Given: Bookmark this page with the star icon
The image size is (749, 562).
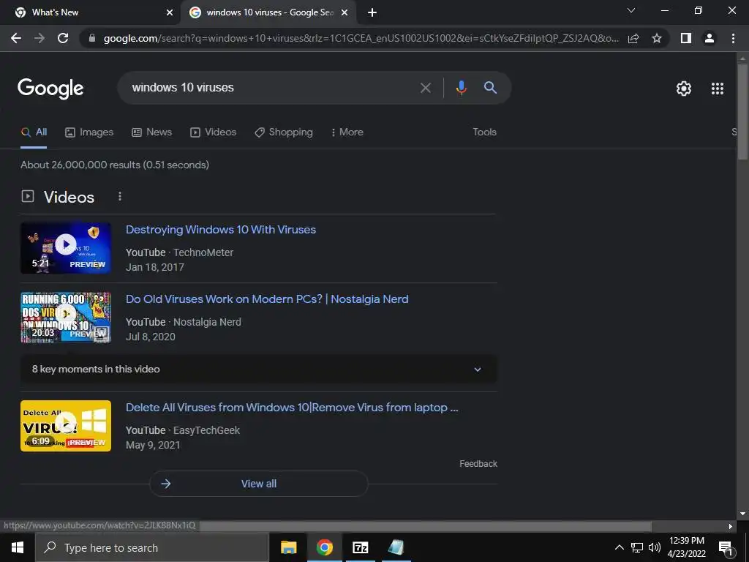Looking at the screenshot, I should (x=657, y=38).
